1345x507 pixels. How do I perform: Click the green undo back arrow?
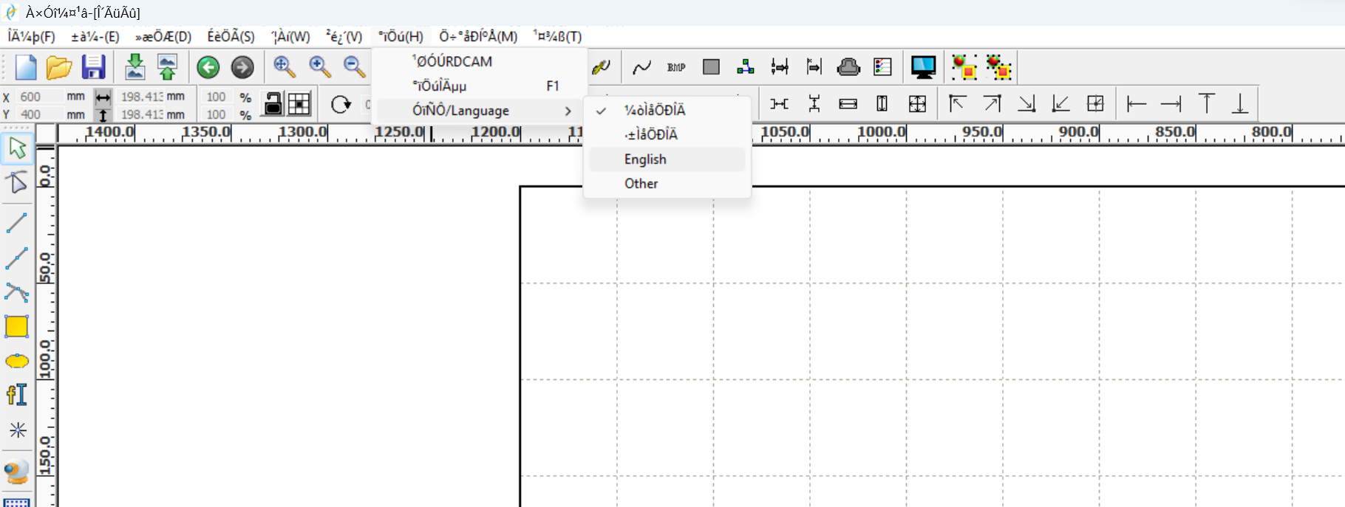[208, 67]
